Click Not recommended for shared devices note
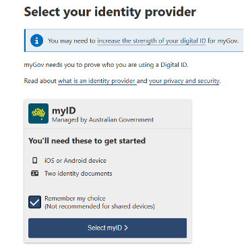 [100, 206]
